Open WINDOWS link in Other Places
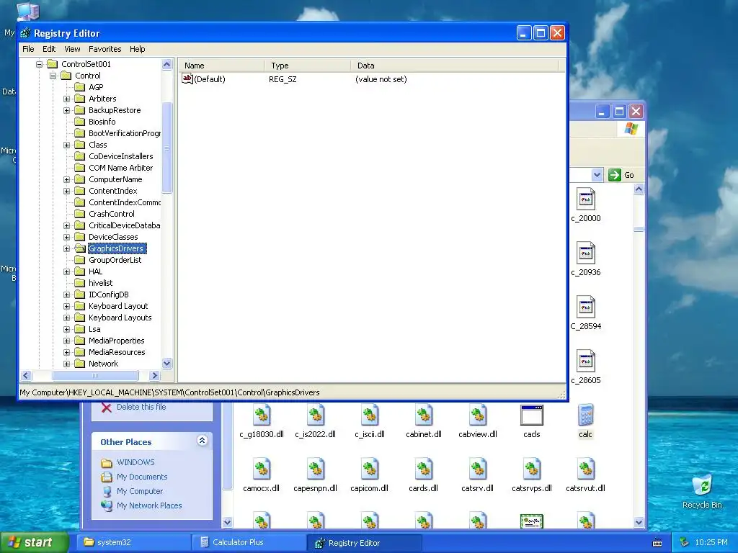The width and height of the screenshot is (738, 553). tap(135, 462)
